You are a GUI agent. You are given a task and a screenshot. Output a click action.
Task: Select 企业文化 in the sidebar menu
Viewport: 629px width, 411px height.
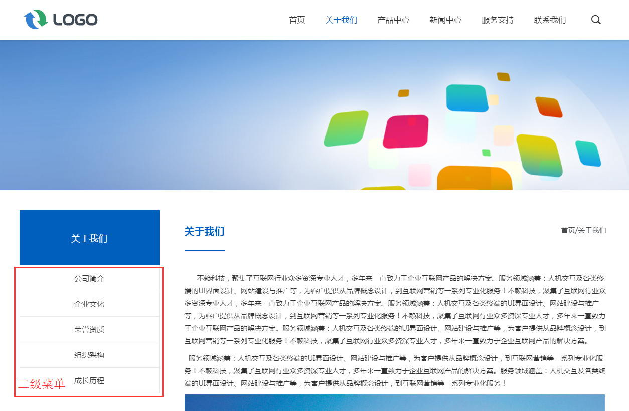89,304
